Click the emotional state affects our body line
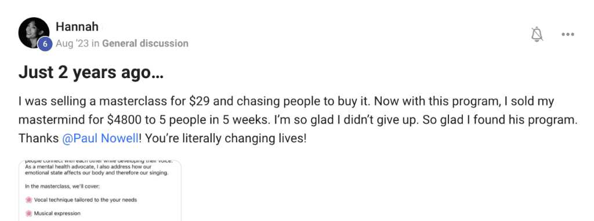594x221 pixels. (x=96, y=174)
